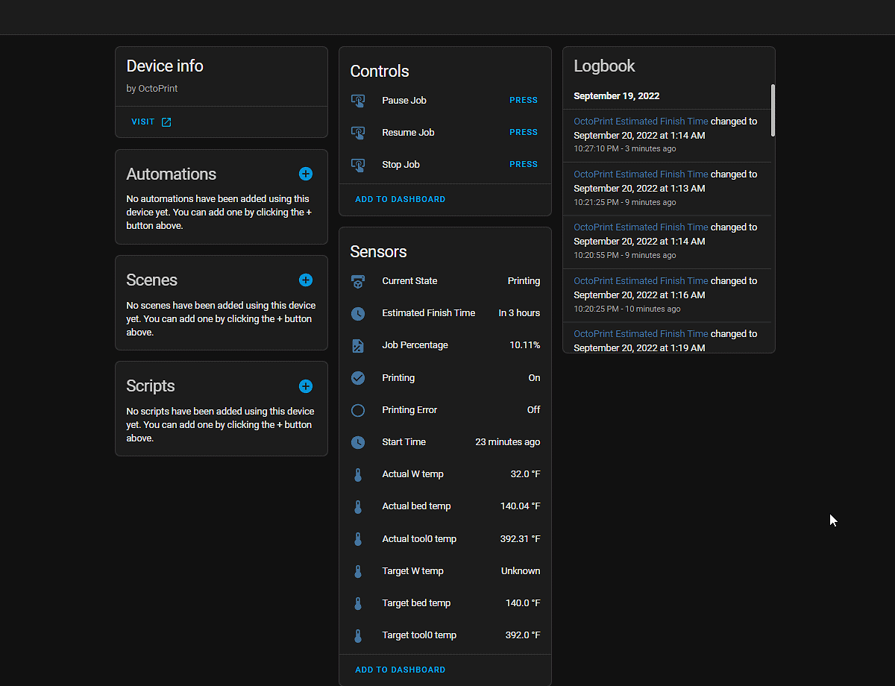Screen dimensions: 895x686
Task: Open the Printing Error sensor row
Action: [x=445, y=410]
